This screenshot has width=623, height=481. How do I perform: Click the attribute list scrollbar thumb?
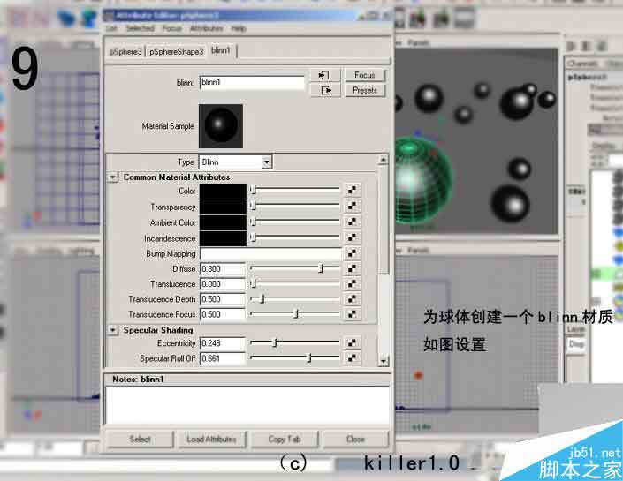pyautogui.click(x=383, y=221)
